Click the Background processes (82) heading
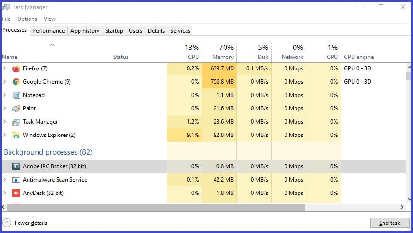Screen dimensions: 413x233 click(48, 152)
